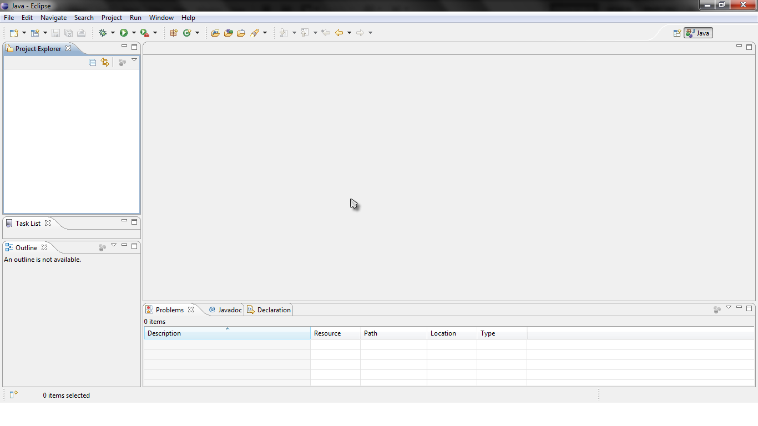Click the green Run button icon

(x=124, y=33)
